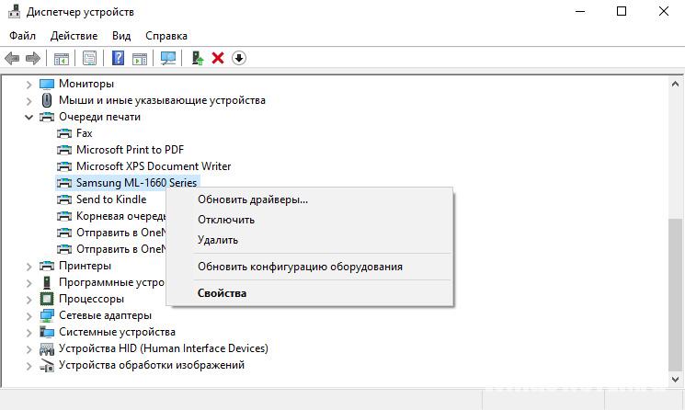Choose Обновить драйверы... from context menu
685x410 pixels.
click(310, 199)
